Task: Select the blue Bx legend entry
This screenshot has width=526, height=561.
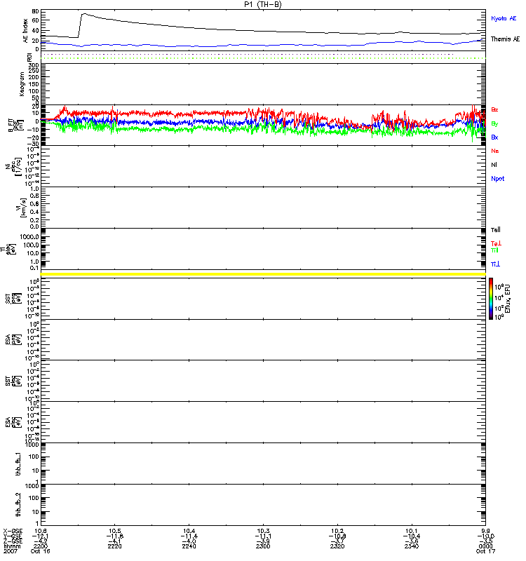Action: [x=494, y=137]
